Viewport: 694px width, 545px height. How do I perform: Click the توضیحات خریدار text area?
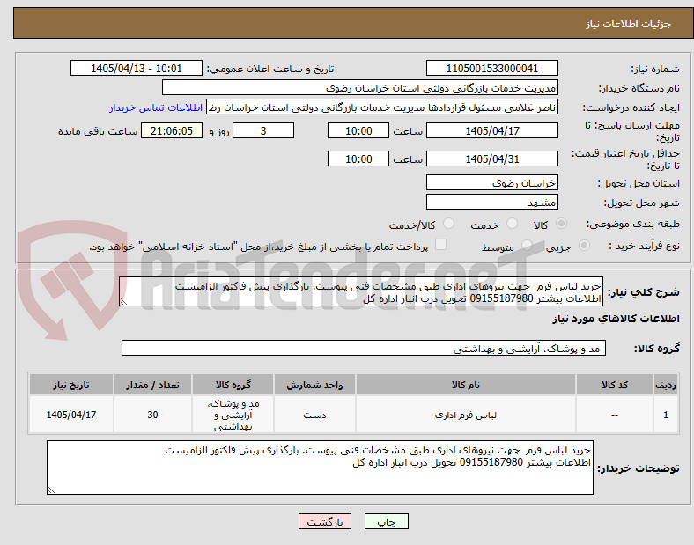(320, 468)
